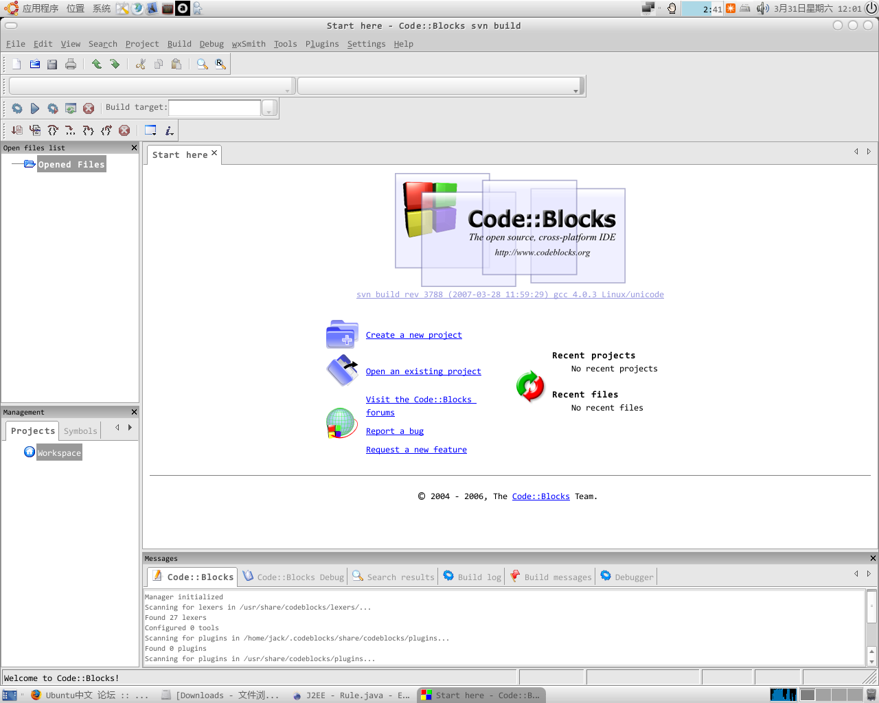
Task: Click the Open file toolbar icon
Action: point(34,64)
